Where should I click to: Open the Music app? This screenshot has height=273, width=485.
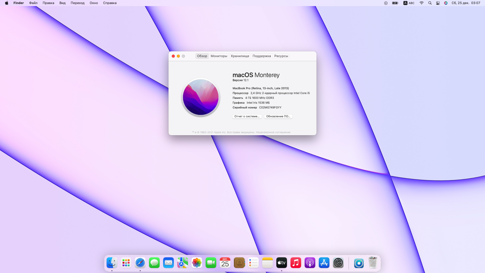coord(296,263)
